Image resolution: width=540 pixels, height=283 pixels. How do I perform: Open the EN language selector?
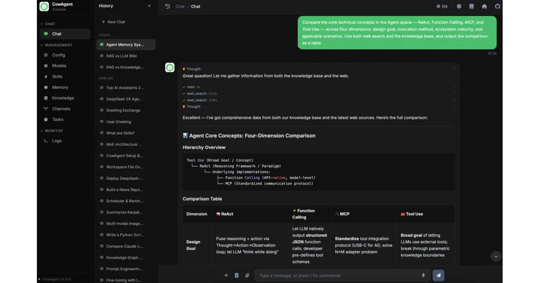tap(442, 6)
